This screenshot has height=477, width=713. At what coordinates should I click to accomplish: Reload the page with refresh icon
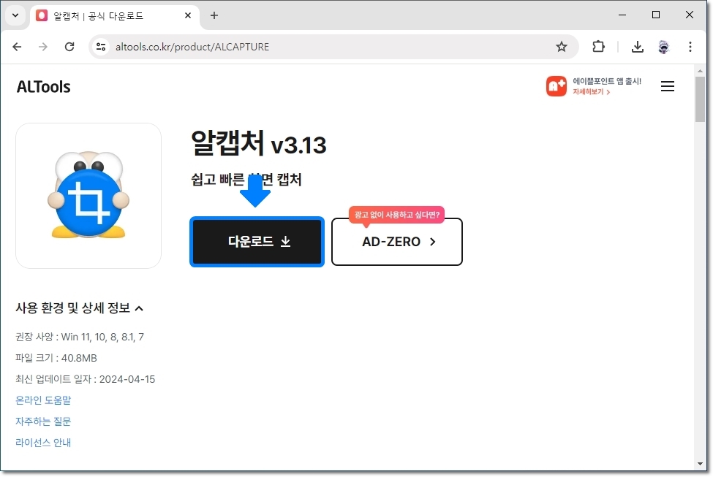click(69, 47)
